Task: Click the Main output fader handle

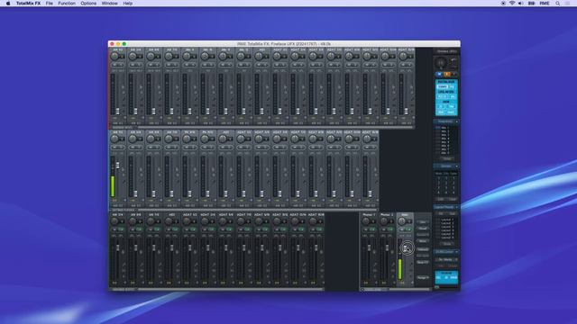Action: (405, 248)
